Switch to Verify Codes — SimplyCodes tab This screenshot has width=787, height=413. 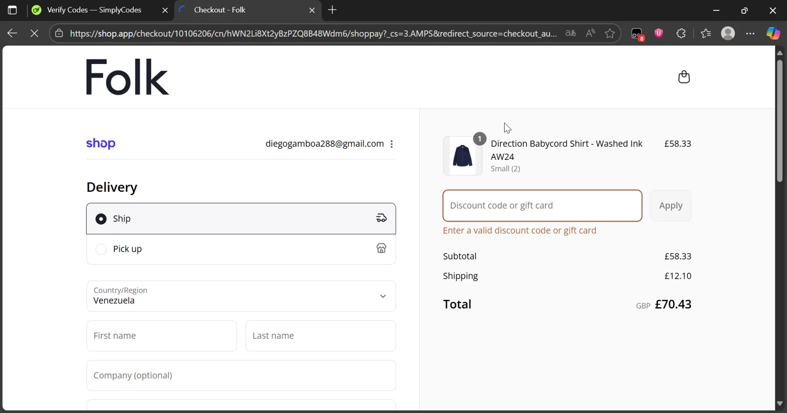pos(101,10)
